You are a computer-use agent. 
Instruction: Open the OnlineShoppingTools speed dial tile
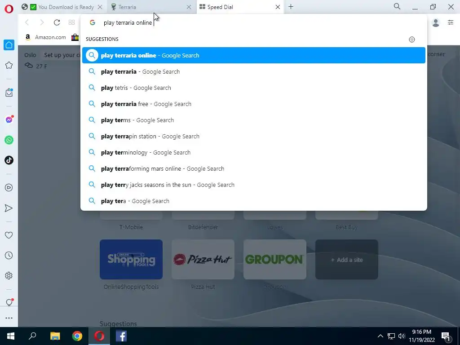[131, 259]
